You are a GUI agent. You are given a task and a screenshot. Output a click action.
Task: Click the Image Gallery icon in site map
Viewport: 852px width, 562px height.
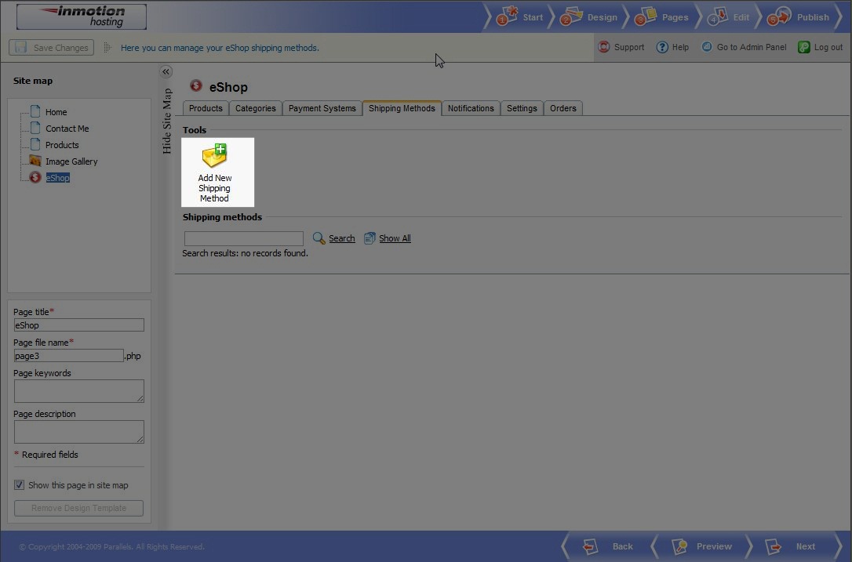[35, 161]
